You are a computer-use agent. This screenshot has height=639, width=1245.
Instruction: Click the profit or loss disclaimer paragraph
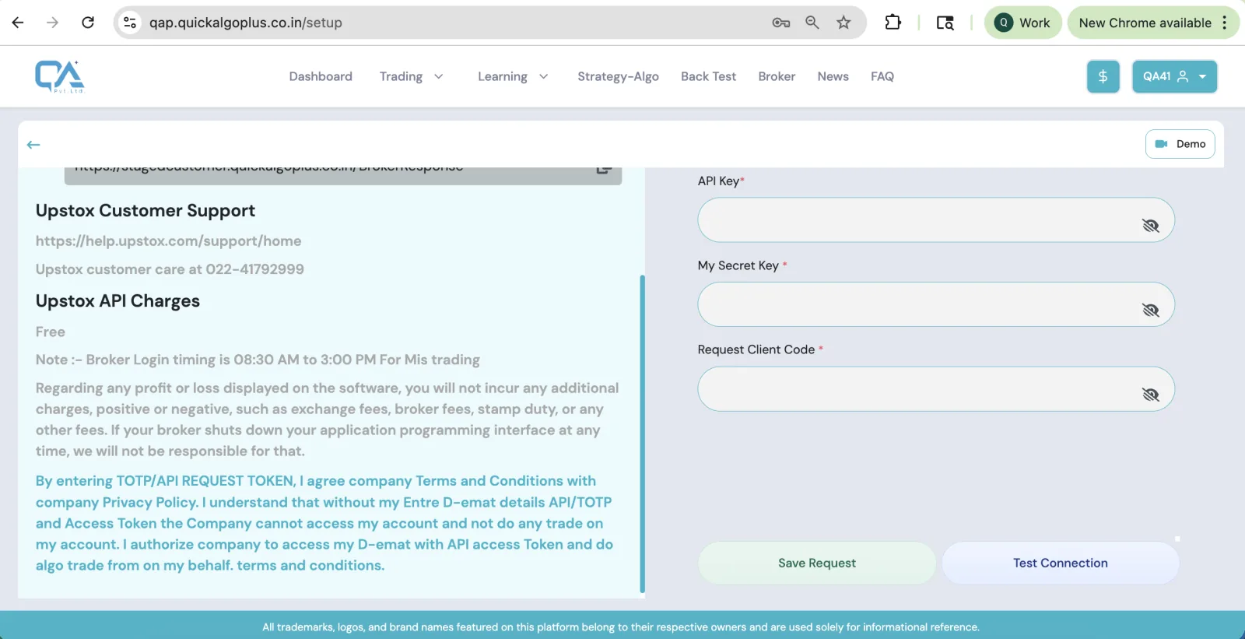328,420
